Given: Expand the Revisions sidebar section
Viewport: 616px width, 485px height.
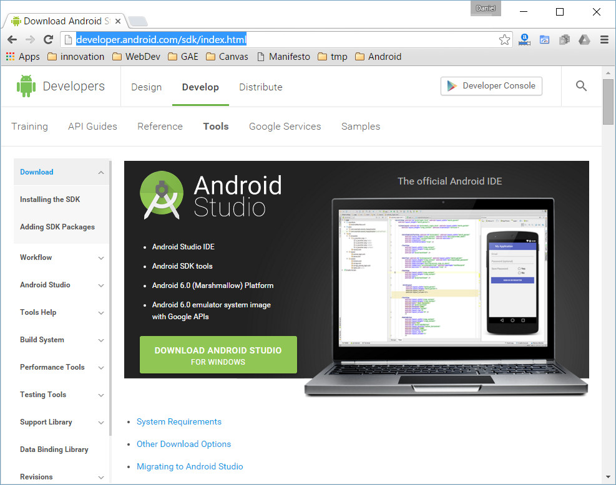Looking at the screenshot, I should pos(101,477).
